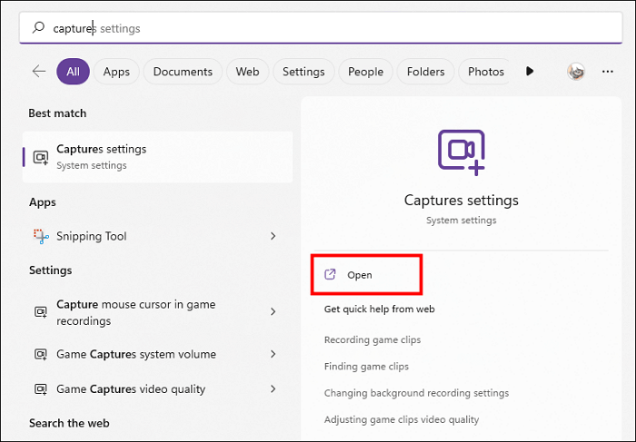Expand Game Captures system volume chevron
The image size is (636, 442).
pyautogui.click(x=273, y=354)
